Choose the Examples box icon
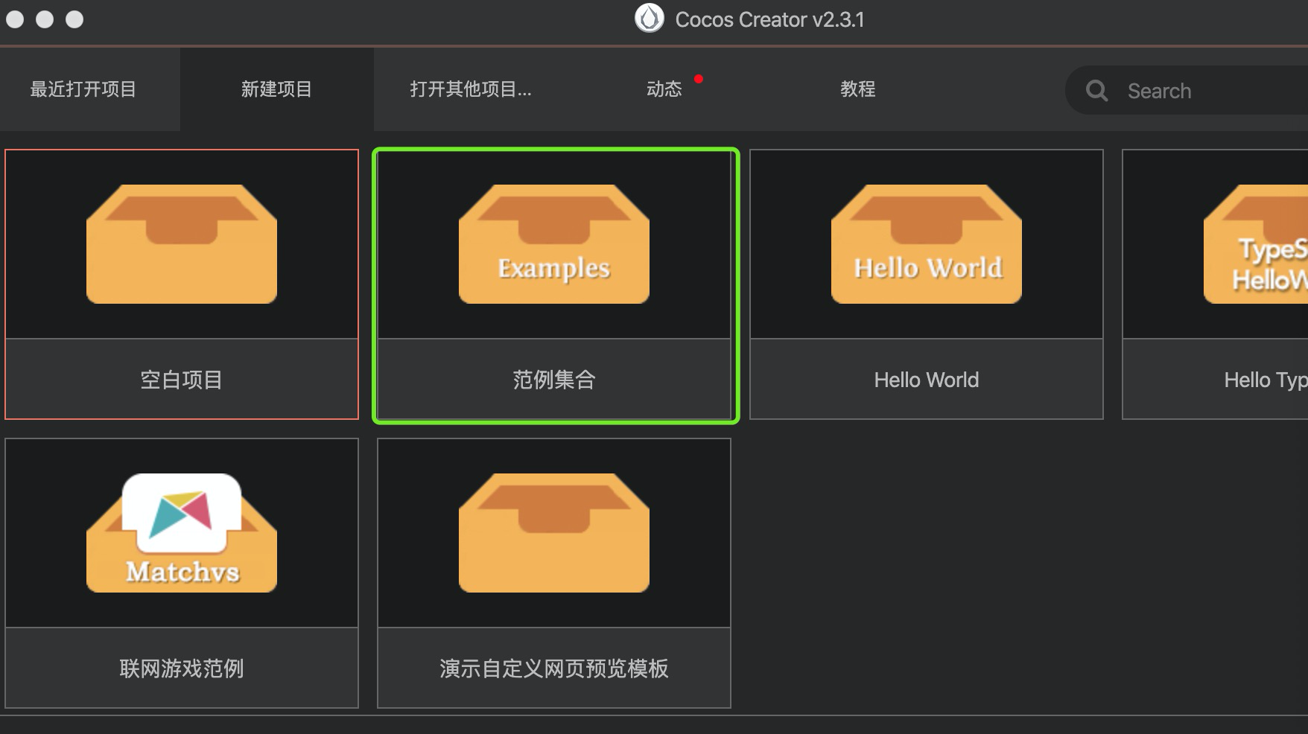 point(554,244)
